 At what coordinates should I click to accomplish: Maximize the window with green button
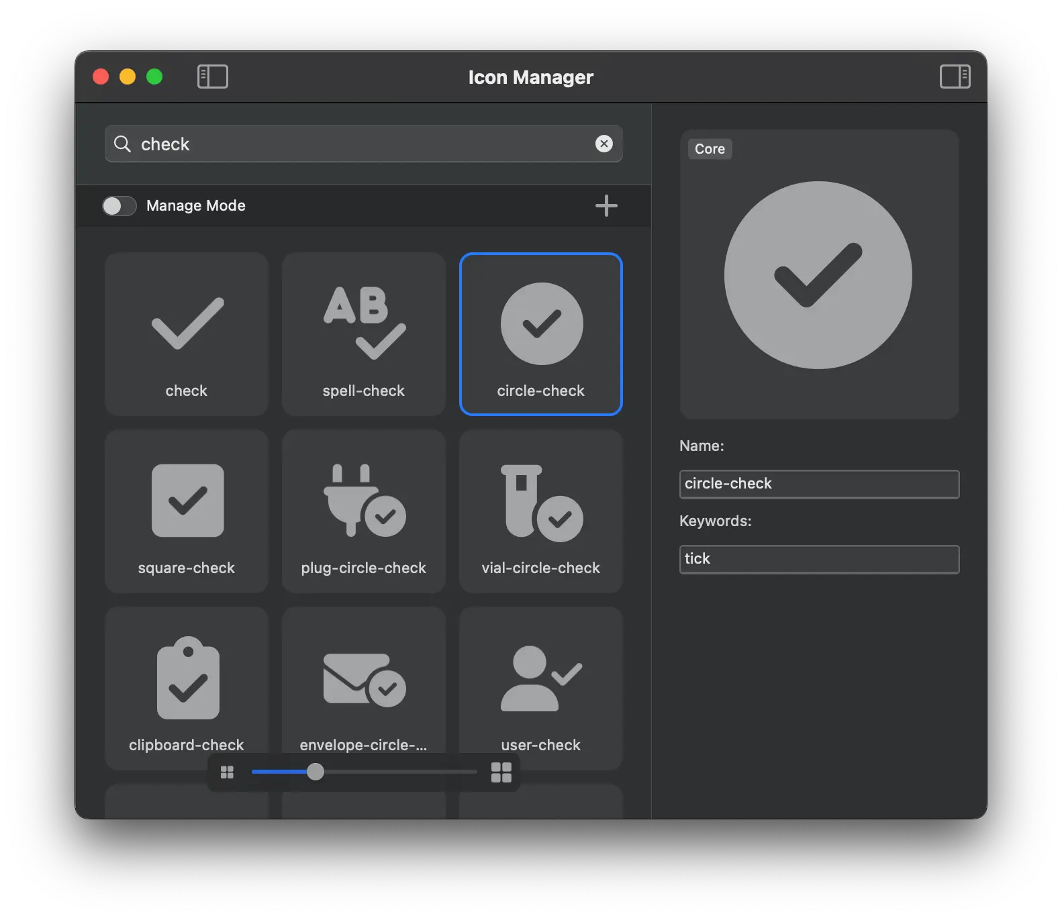[x=154, y=76]
